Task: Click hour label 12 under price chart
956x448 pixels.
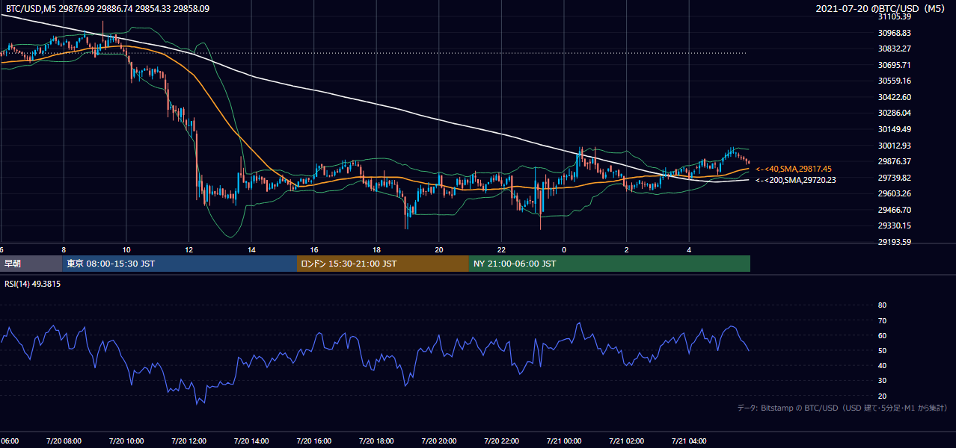Action: [x=189, y=250]
